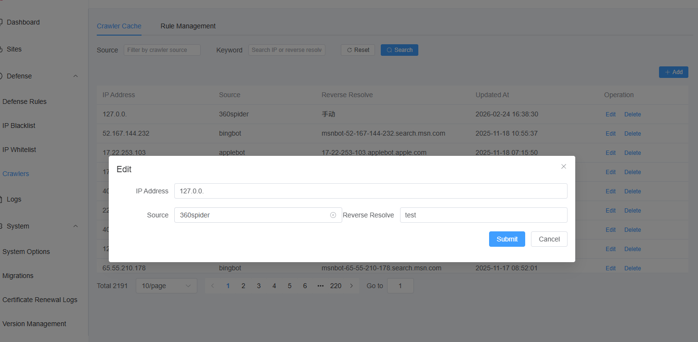698x342 pixels.
Task: Click the ellipsis to jump more pages
Action: [x=321, y=286]
